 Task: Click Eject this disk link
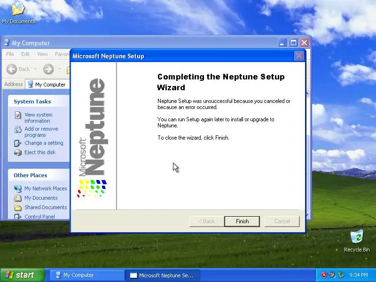click(x=40, y=152)
